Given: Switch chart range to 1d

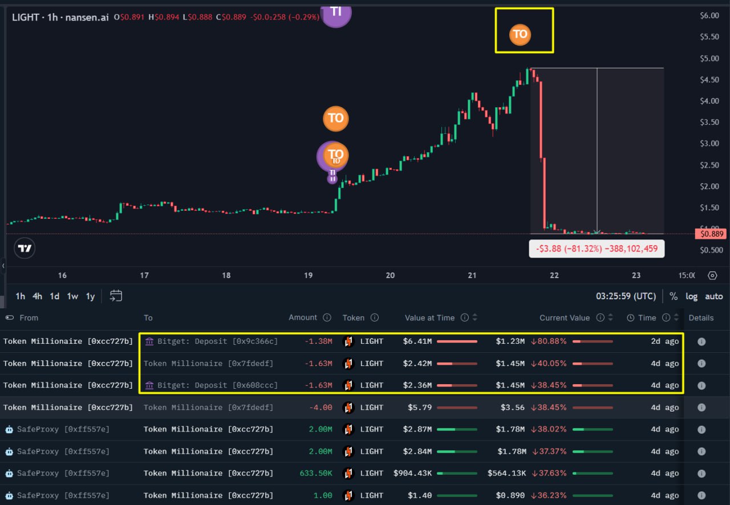Looking at the screenshot, I should click(54, 296).
